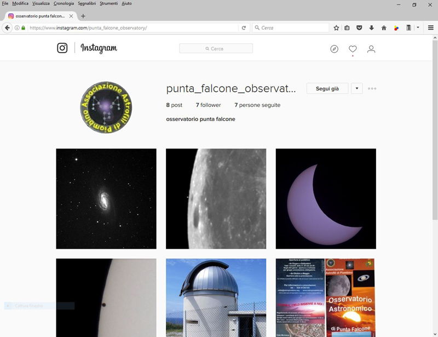
Task: Click the vertical scrollbar thumb
Action: click(x=435, y=130)
